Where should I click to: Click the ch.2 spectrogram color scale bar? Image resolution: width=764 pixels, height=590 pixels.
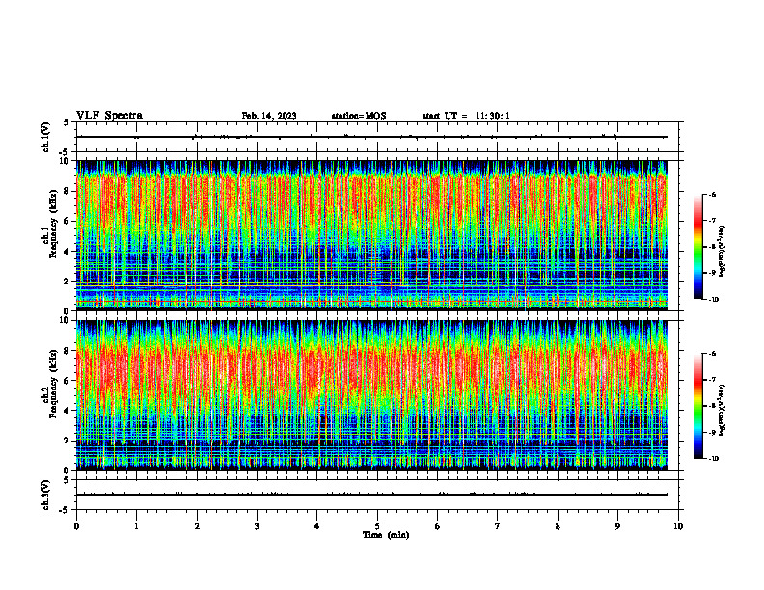(698, 406)
